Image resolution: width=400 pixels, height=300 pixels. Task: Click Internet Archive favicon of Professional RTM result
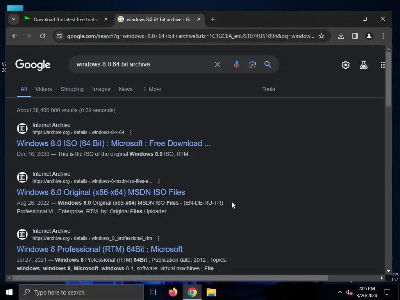[22, 234]
